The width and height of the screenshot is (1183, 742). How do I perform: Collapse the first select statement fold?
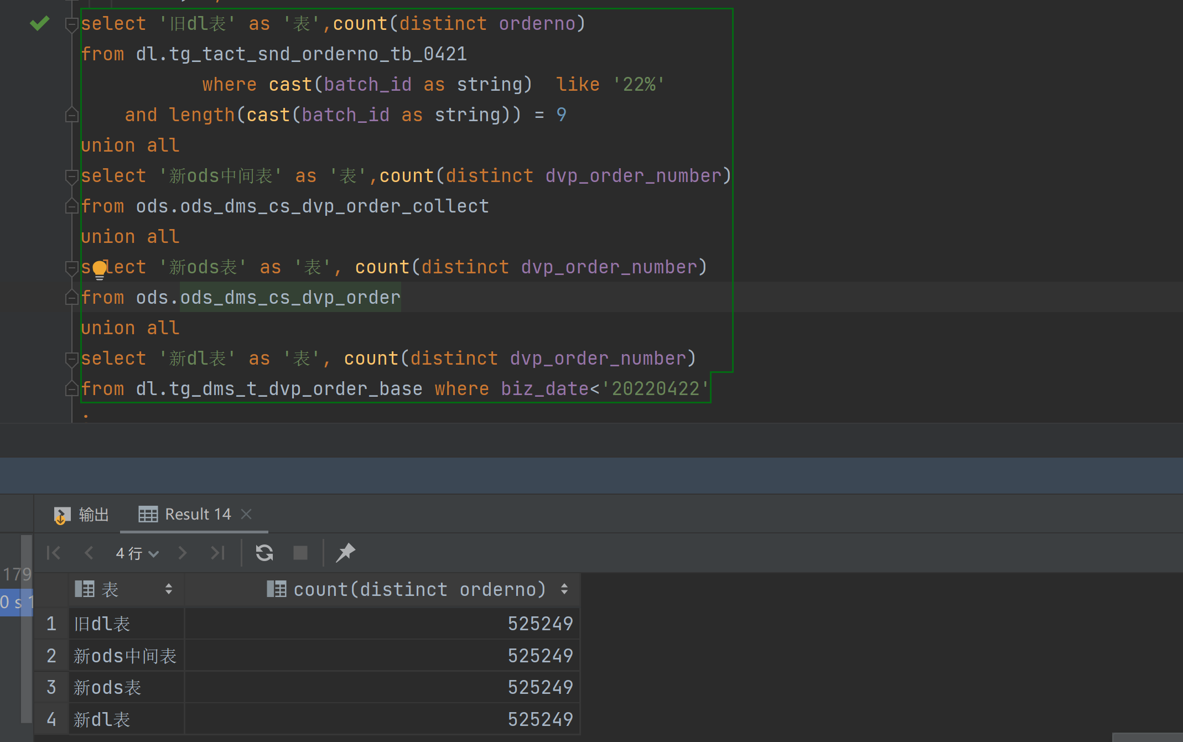[x=71, y=24]
